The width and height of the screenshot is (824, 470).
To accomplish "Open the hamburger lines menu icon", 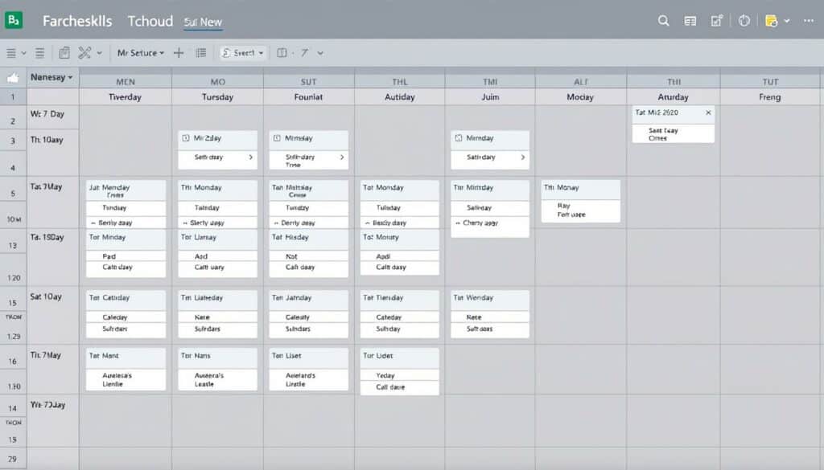I will 11,53.
